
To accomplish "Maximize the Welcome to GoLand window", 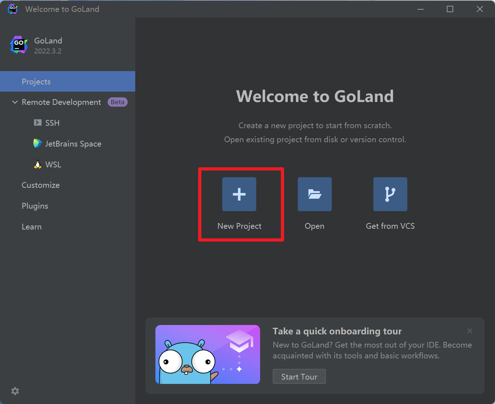I will 450,9.
